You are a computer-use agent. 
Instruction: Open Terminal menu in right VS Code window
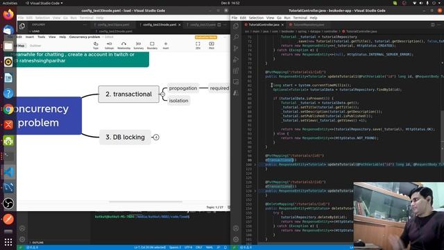coord(300,17)
